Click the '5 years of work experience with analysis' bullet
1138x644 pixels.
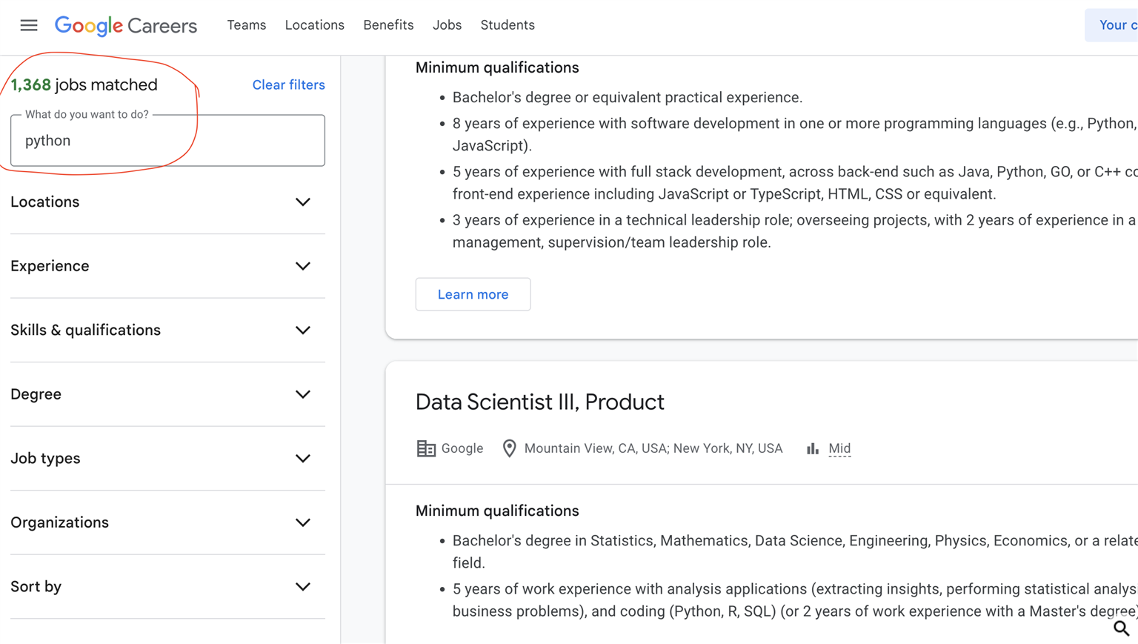click(795, 600)
